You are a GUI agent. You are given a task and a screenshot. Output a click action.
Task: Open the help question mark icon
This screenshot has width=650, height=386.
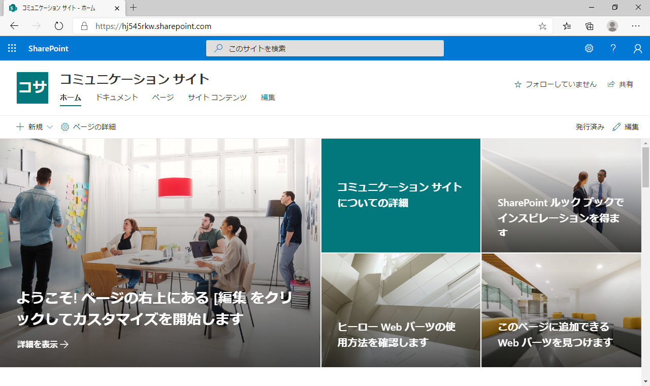pos(613,48)
